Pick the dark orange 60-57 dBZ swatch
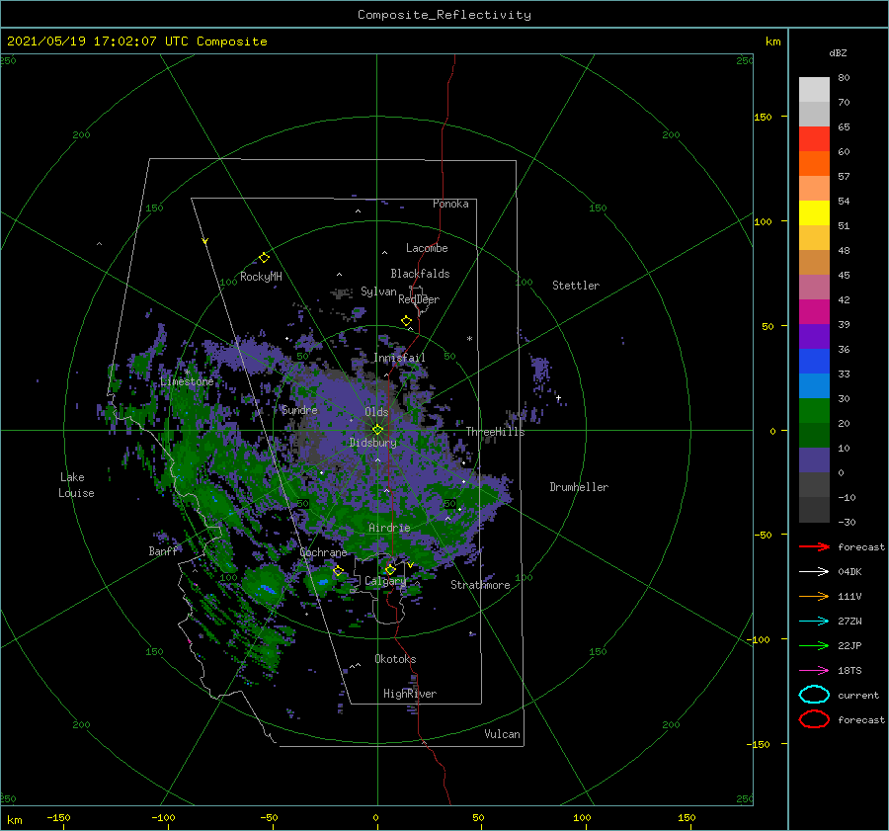 pyautogui.click(x=814, y=164)
